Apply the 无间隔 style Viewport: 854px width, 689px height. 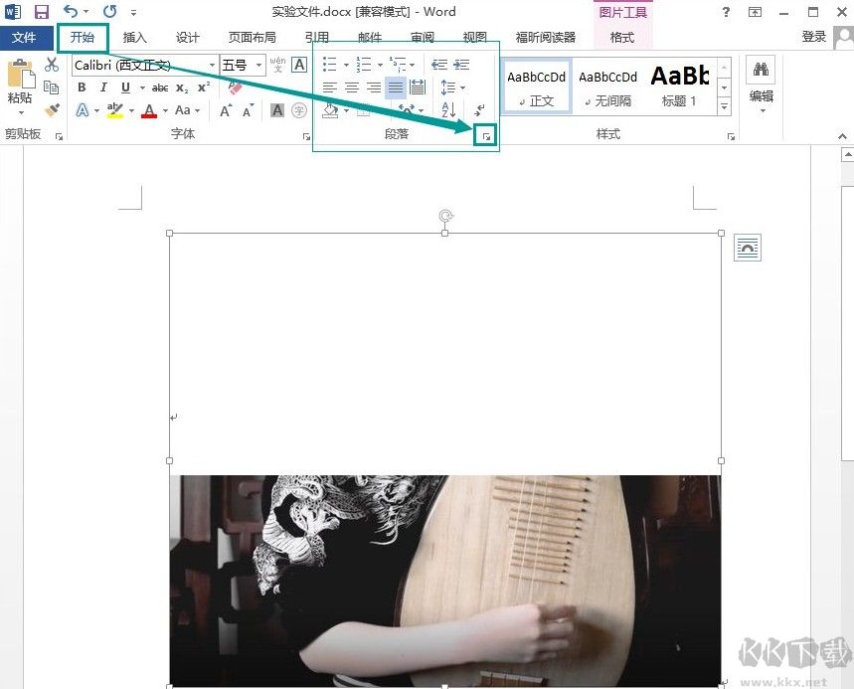(607, 86)
